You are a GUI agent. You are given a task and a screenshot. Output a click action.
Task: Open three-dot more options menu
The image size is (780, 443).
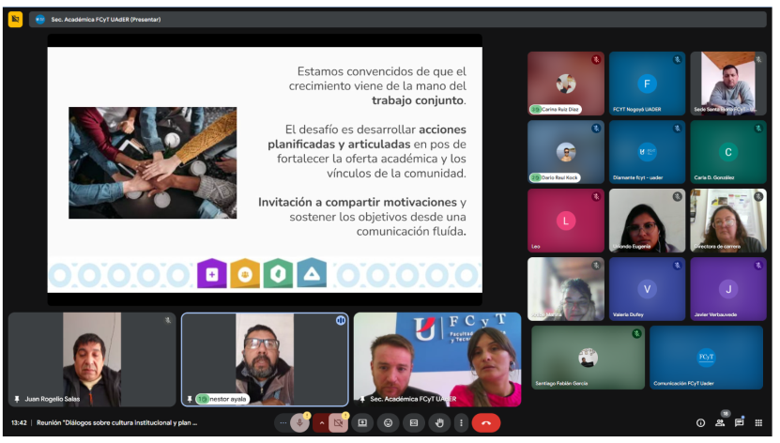pyautogui.click(x=460, y=423)
